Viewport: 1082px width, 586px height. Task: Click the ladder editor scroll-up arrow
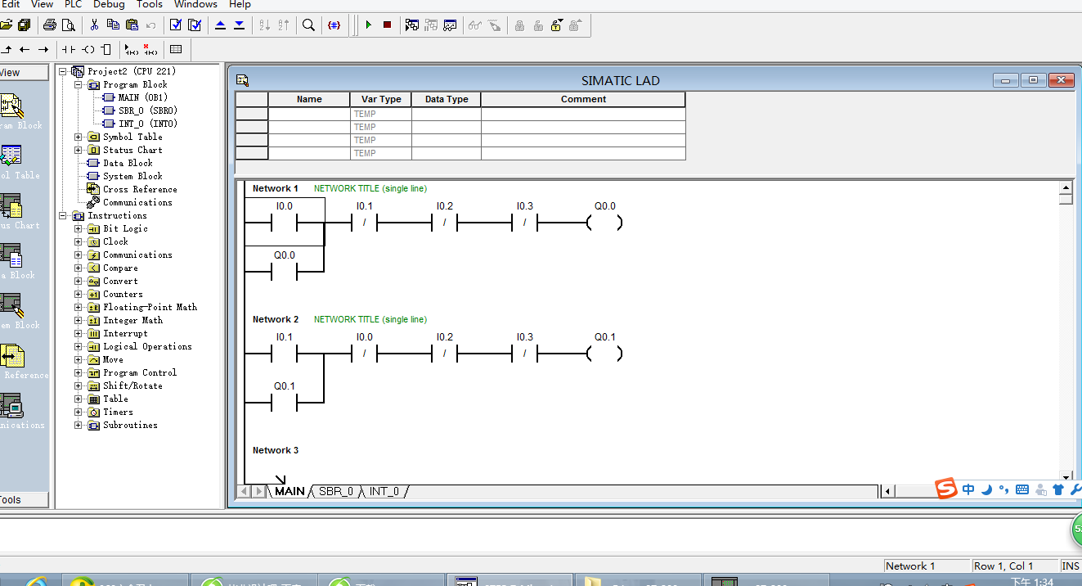[x=1066, y=187]
